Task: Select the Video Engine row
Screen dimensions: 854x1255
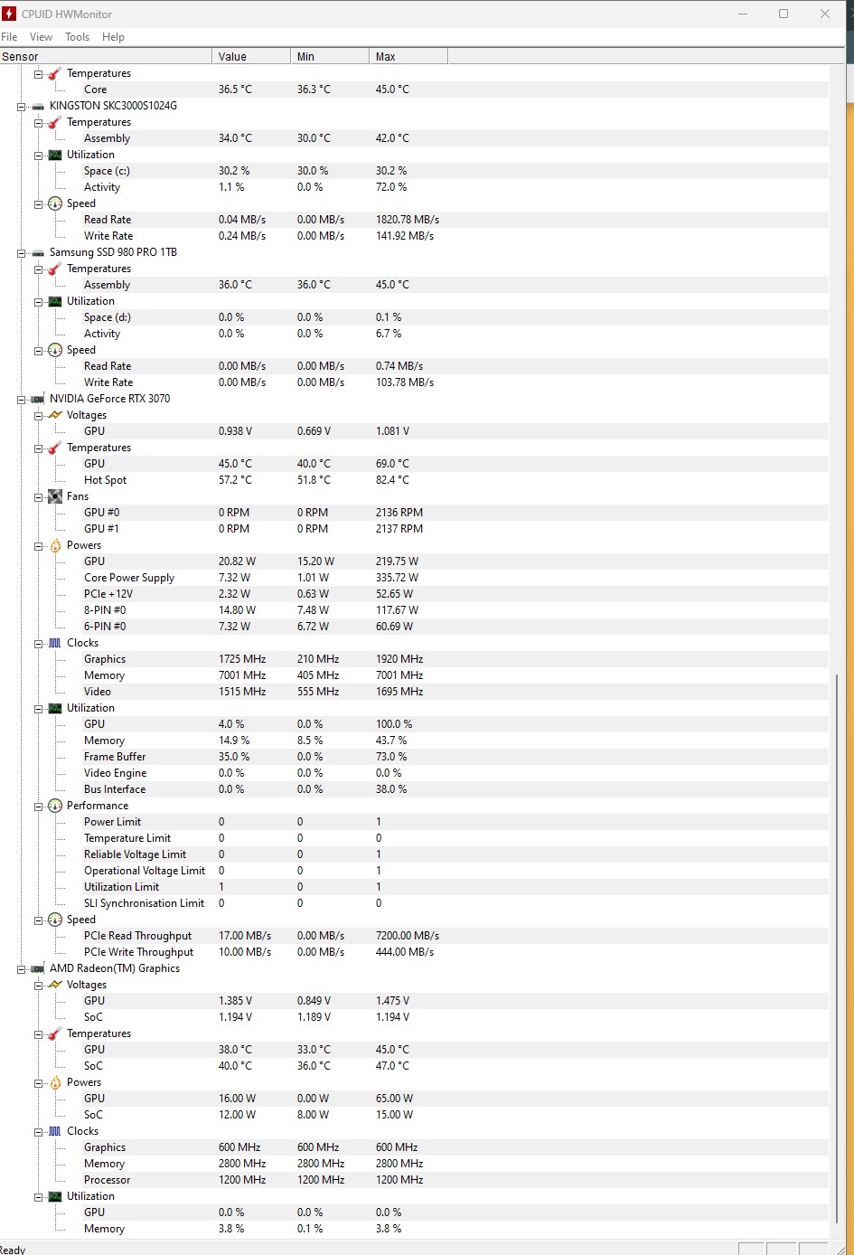Action: [x=414, y=773]
